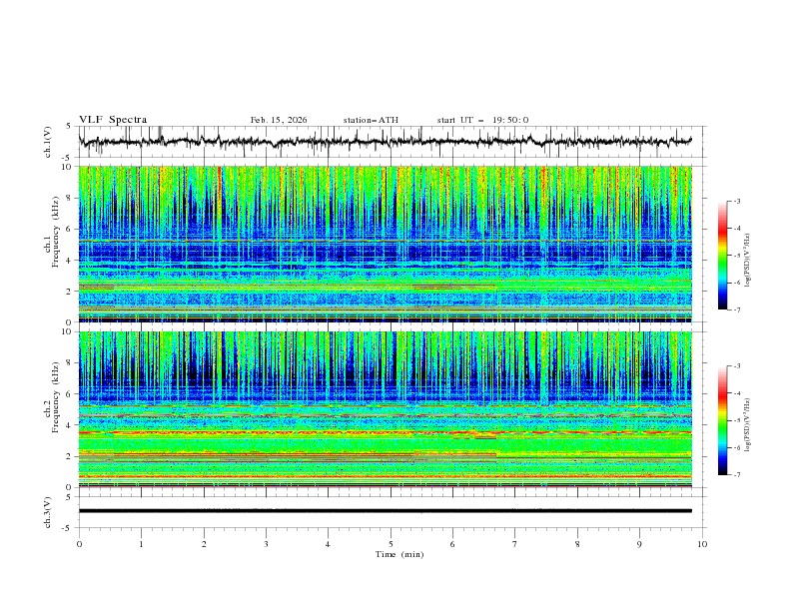Click the ch.2 'Frequency (kHz)' axis label
The image size is (791, 611).
pyautogui.click(x=55, y=397)
